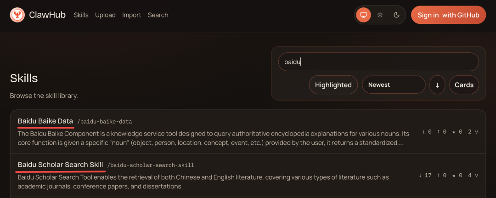Screen dimensions: 496x198
Task: Open Search in the top navigation
Action: pyautogui.click(x=158, y=15)
